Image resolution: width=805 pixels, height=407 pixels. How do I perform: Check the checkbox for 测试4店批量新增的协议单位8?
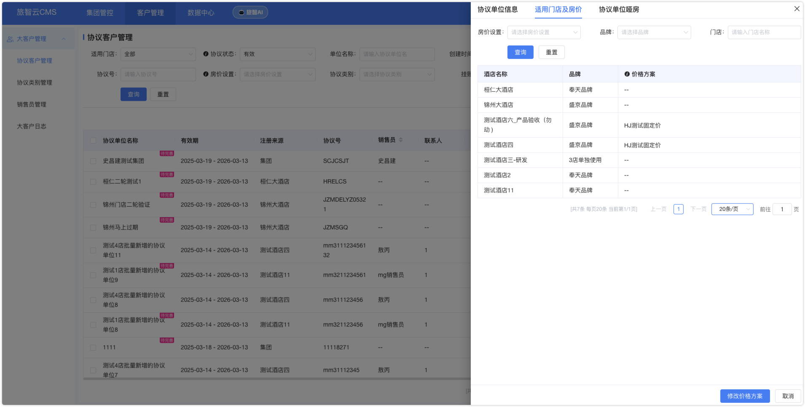pyautogui.click(x=93, y=300)
